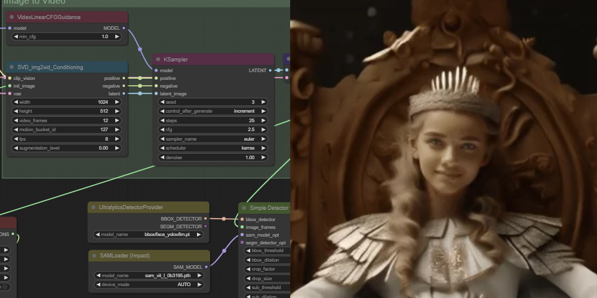Open the control_after_generate increment dropdown
The height and width of the screenshot is (298, 597).
tap(213, 111)
